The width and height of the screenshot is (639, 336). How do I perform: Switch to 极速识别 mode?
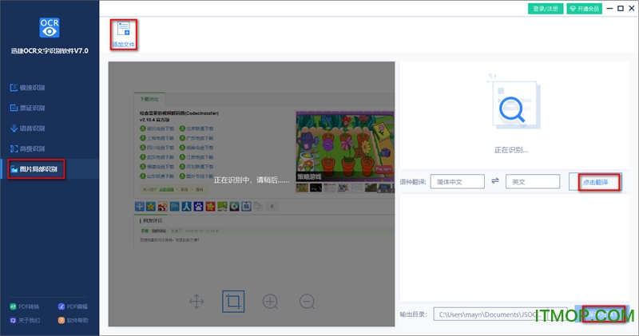coord(32,86)
